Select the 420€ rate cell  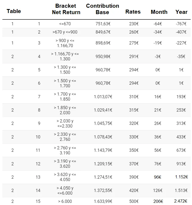pyautogui.click(x=134, y=190)
